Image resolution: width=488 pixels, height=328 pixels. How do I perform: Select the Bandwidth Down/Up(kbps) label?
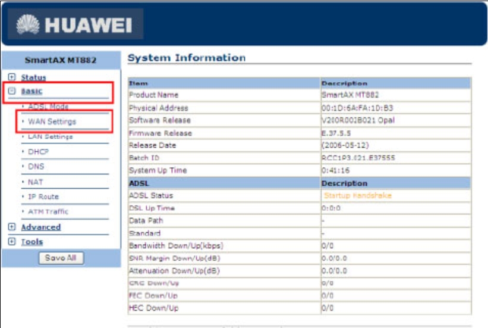176,246
